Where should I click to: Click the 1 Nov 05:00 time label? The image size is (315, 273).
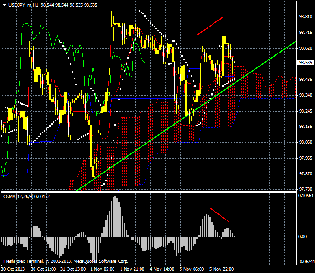pyautogui.click(x=101, y=269)
